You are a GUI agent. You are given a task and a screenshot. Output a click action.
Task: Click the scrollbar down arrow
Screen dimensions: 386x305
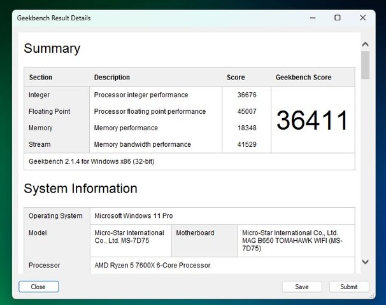tap(365, 261)
